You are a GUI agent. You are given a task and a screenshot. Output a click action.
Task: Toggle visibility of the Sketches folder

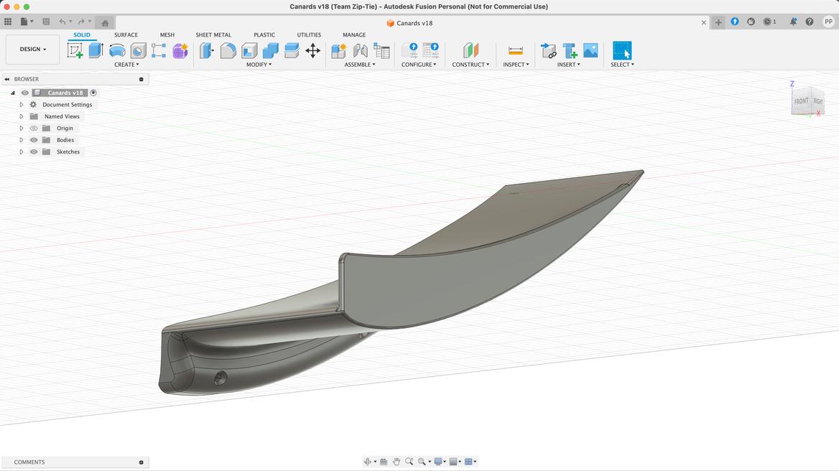point(34,152)
